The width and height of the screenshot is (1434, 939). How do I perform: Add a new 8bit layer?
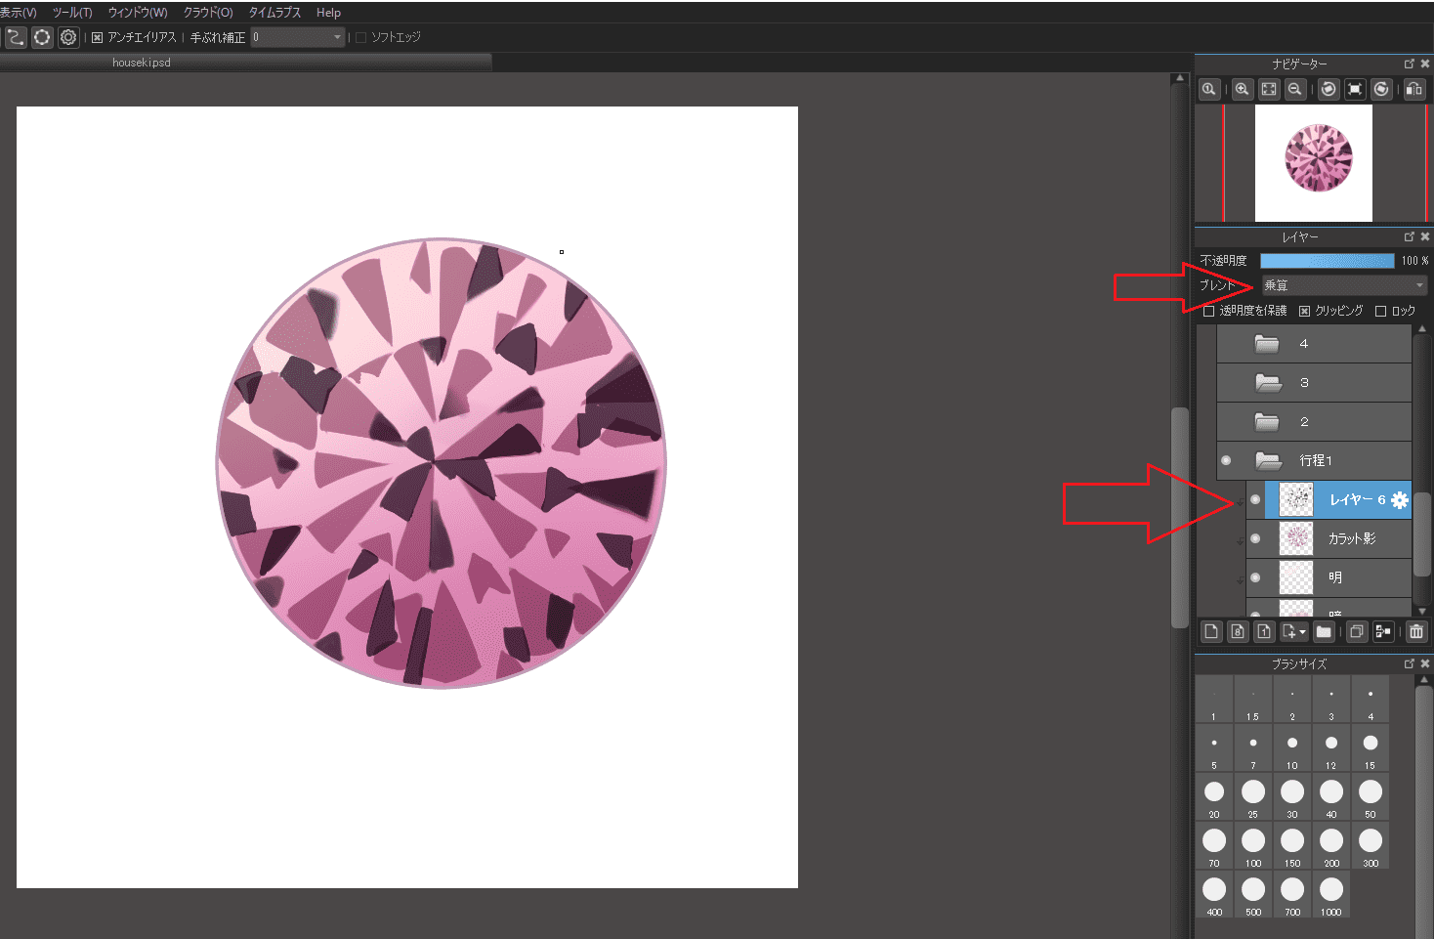(1237, 631)
